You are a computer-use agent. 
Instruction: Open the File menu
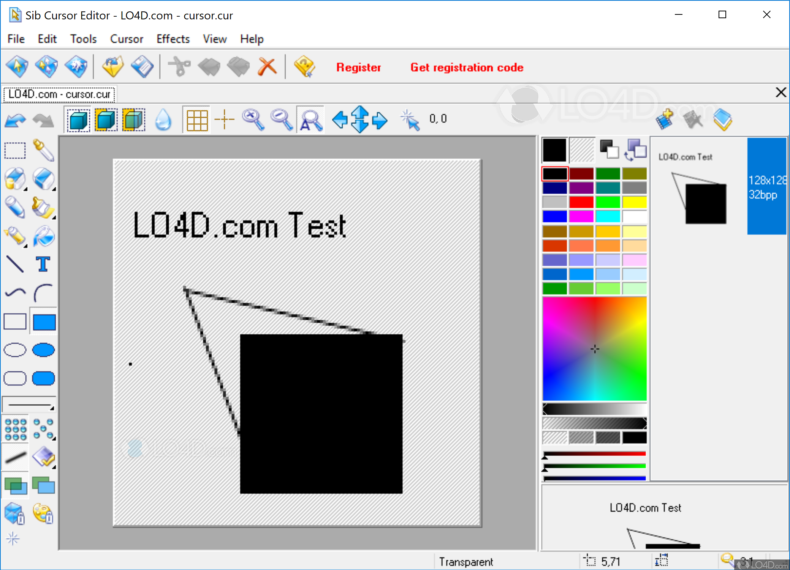[16, 39]
